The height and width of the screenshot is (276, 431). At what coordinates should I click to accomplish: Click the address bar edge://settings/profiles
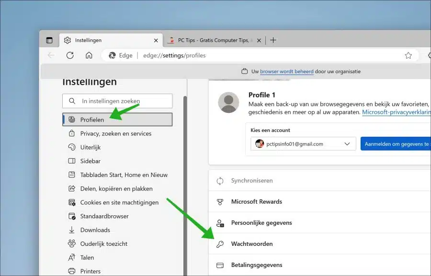point(174,55)
